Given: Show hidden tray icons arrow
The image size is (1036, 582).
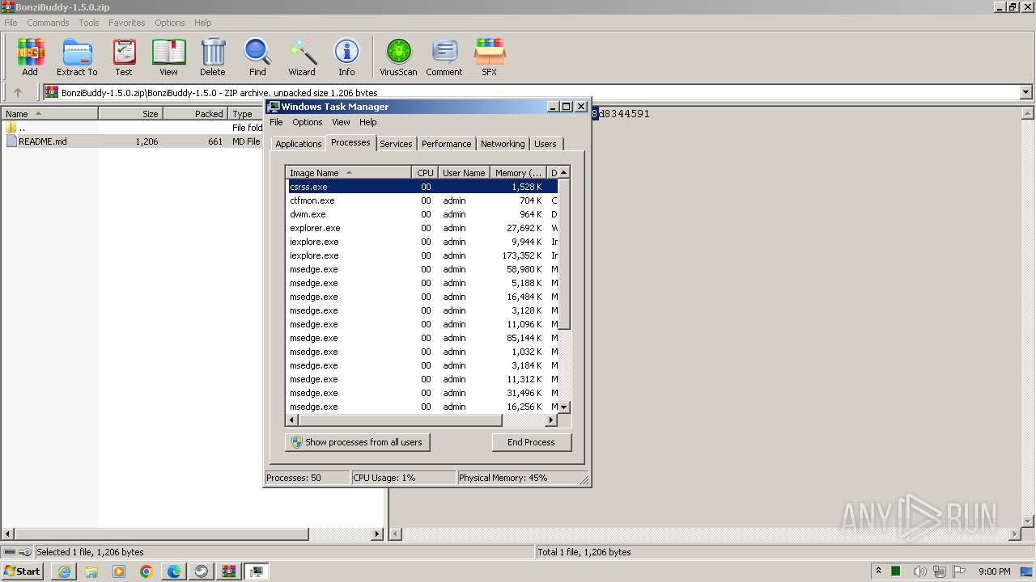Looking at the screenshot, I should click(878, 571).
